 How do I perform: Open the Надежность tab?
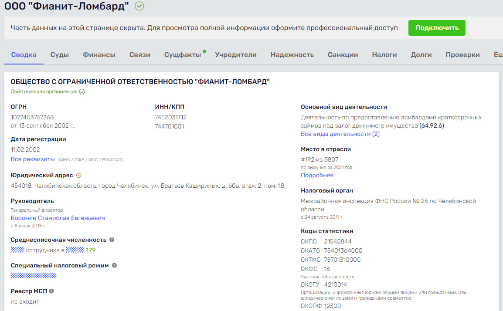(292, 55)
